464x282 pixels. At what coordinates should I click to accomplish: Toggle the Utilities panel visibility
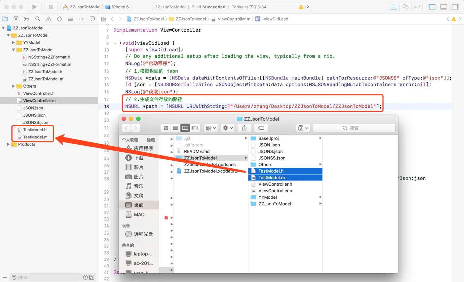tap(455, 7)
